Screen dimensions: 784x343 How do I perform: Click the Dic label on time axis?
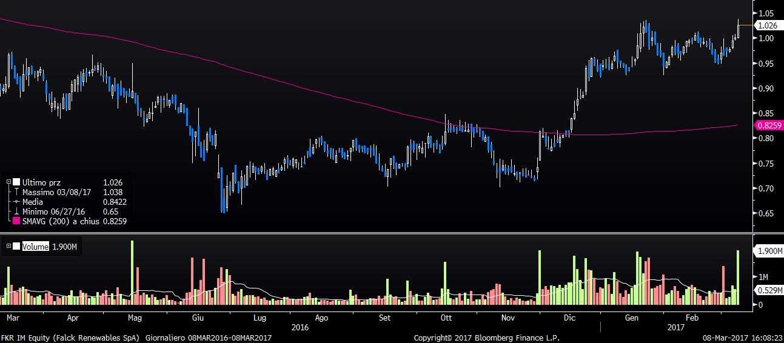(570, 318)
